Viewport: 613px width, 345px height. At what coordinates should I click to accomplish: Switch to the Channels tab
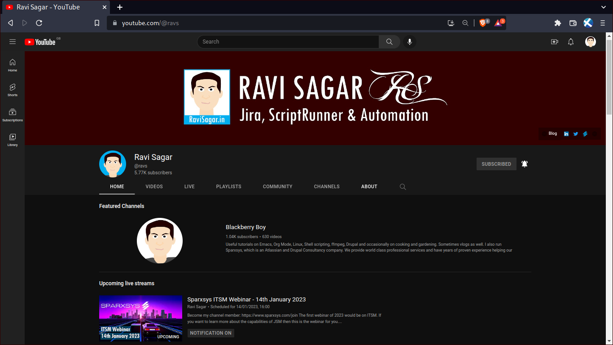327,186
